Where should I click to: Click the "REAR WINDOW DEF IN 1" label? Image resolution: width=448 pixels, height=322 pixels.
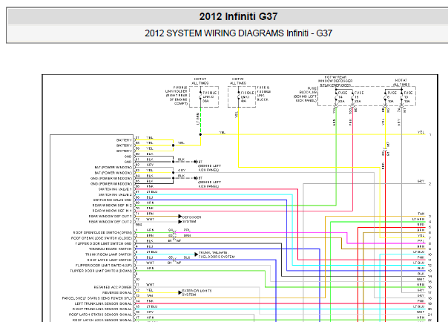tap(112, 211)
